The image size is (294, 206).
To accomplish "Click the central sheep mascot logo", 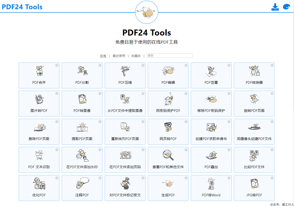I will point(147,12).
